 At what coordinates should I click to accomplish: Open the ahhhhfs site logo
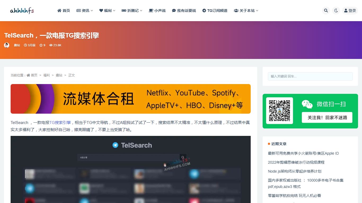pos(22,11)
